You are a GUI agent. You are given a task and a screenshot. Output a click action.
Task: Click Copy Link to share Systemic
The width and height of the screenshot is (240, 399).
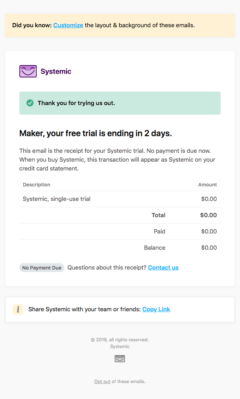156,309
